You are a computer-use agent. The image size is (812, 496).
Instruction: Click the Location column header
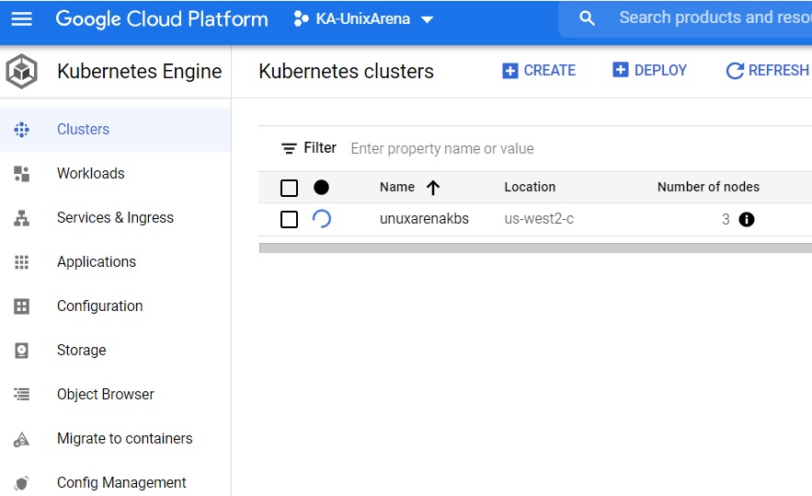click(530, 187)
